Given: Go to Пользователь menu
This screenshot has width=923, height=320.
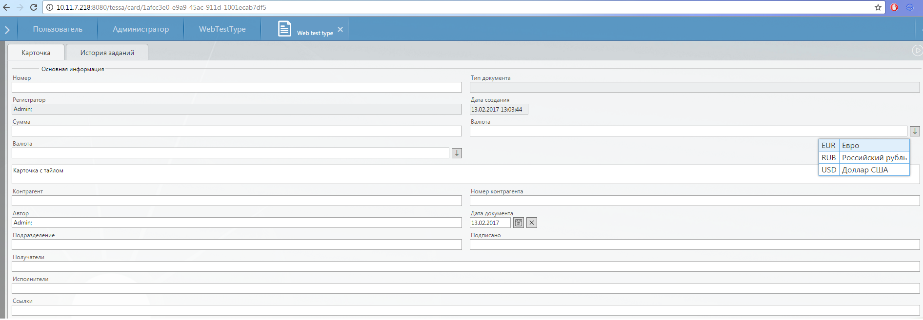Looking at the screenshot, I should 58,29.
